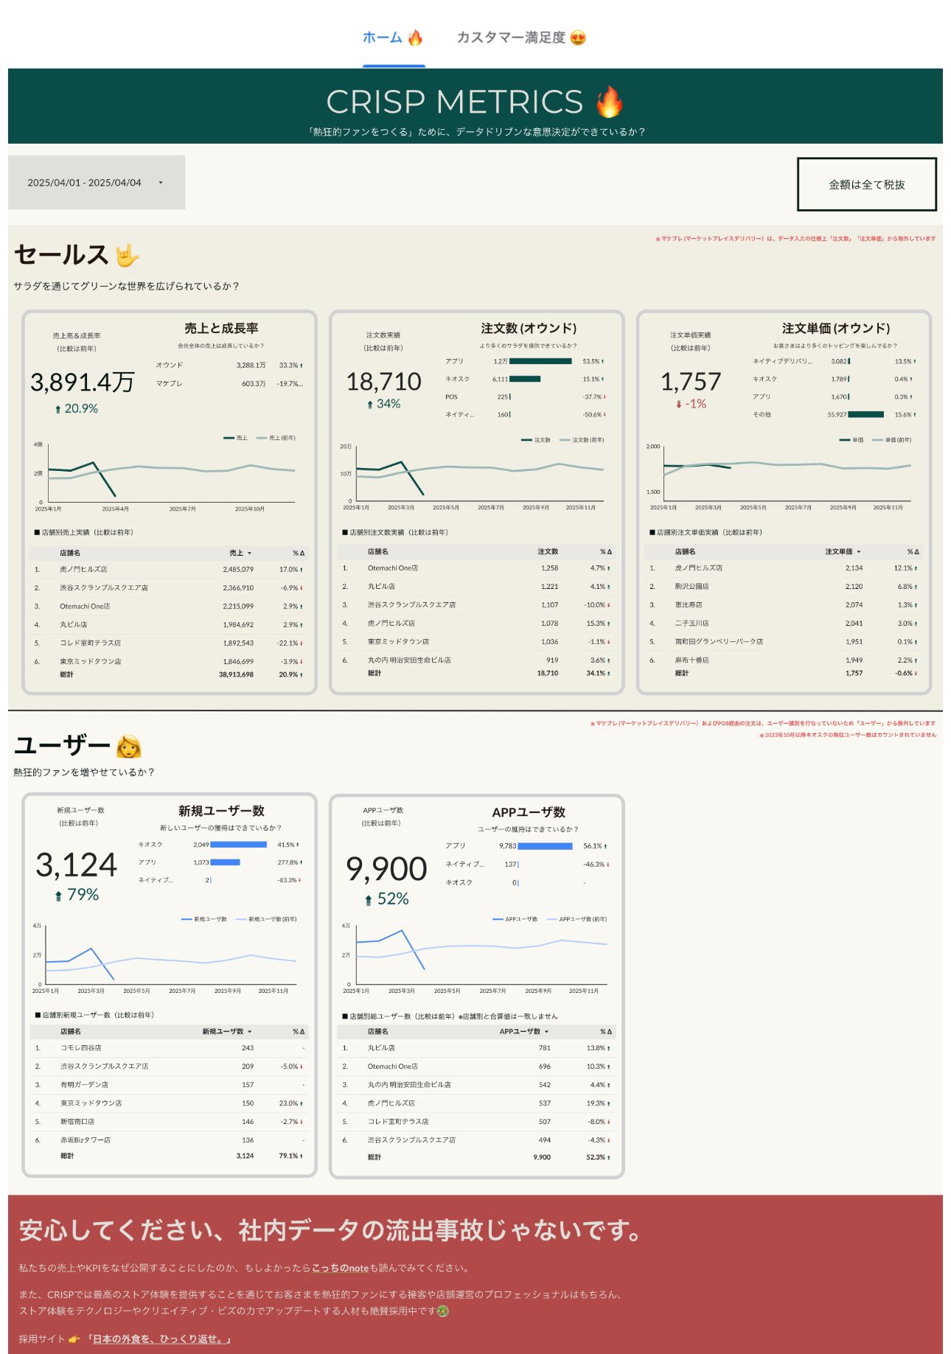This screenshot has height=1354, width=951.
Task: Select コモレ四谷店 row in new users table
Action: (169, 1048)
